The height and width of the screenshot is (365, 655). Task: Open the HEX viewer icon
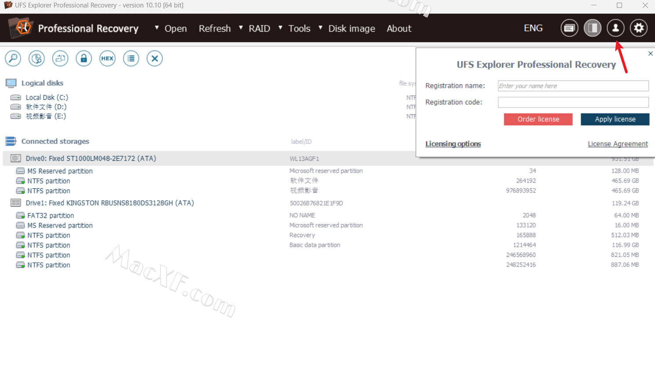[107, 58]
